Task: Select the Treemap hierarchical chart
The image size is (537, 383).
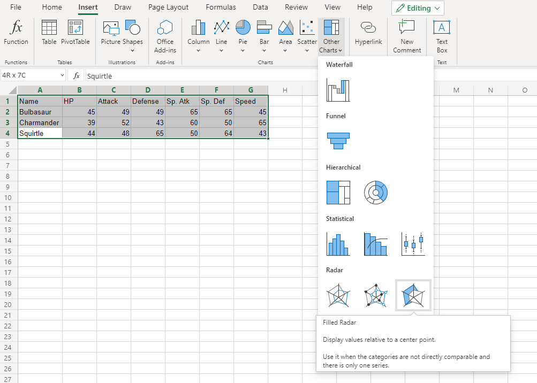Action: tap(338, 192)
